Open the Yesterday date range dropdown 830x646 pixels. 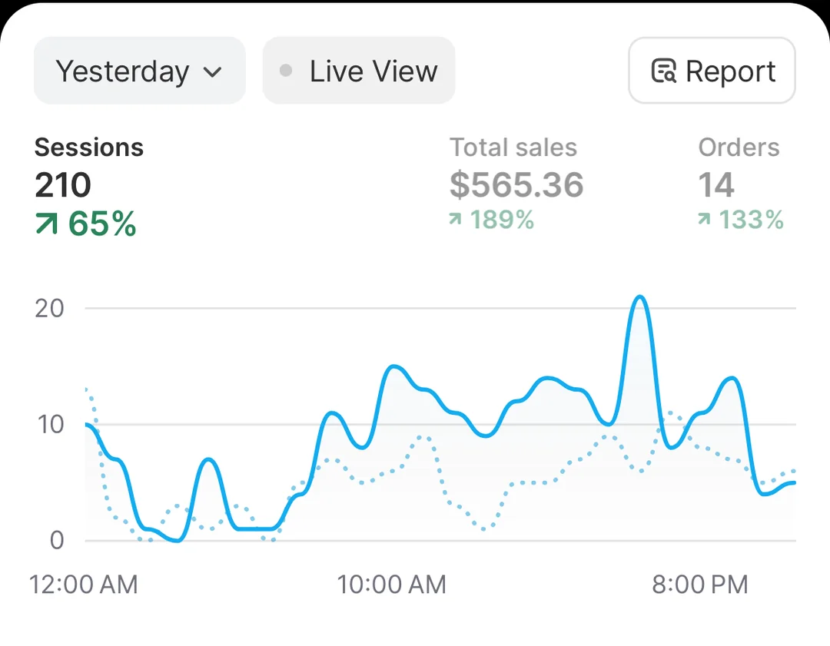(139, 70)
